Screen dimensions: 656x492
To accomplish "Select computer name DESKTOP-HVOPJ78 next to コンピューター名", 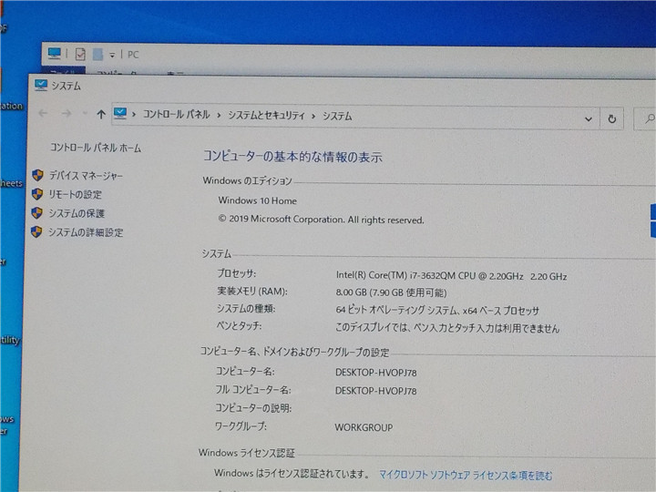I will coord(375,373).
